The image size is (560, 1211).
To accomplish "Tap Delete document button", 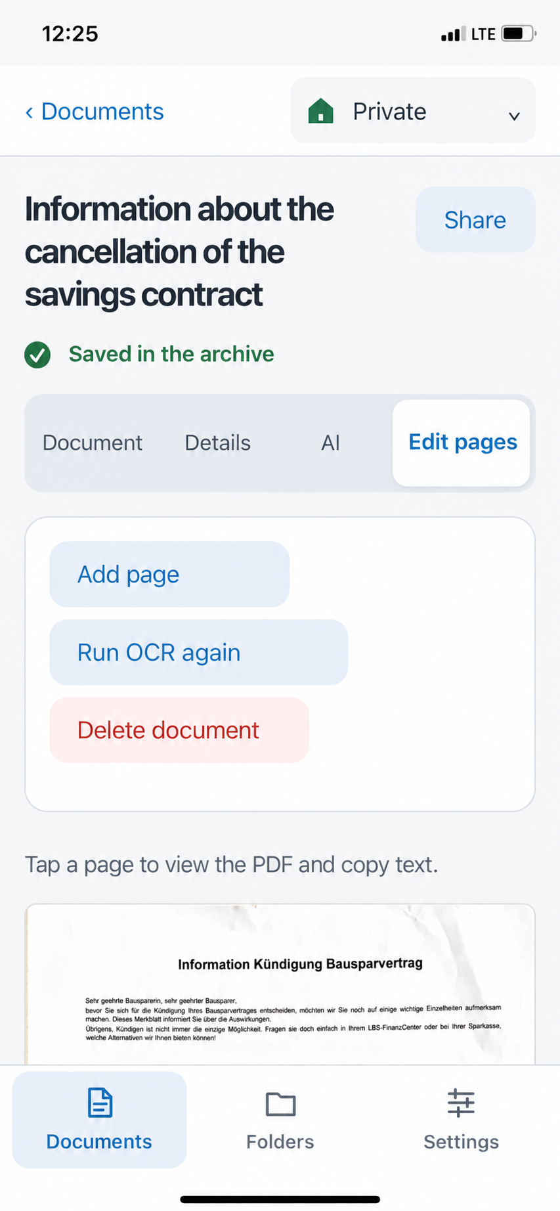I will click(179, 730).
